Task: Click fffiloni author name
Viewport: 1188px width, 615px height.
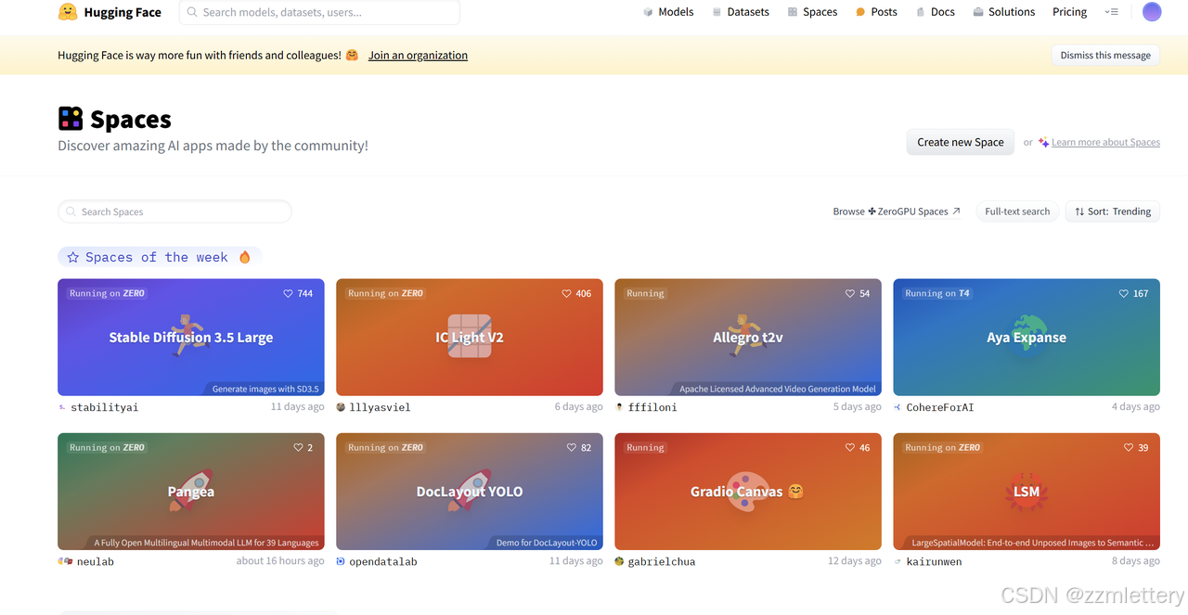Action: coord(652,407)
